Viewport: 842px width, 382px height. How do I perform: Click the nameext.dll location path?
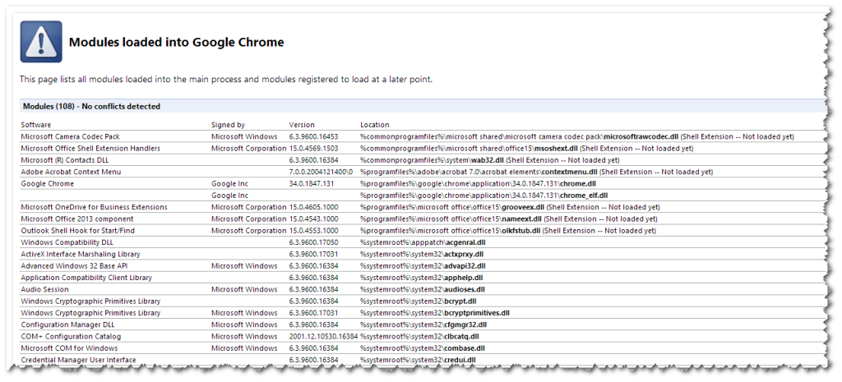click(x=508, y=219)
